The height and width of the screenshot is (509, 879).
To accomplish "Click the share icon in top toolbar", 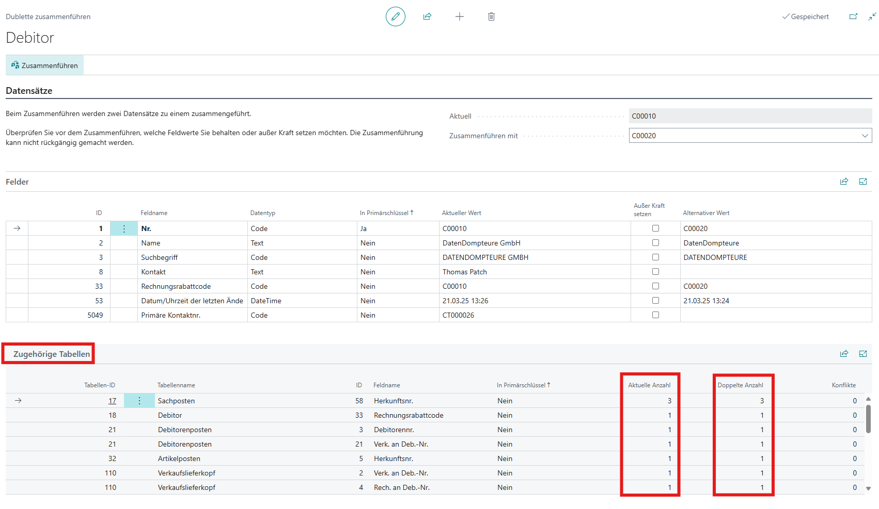I will 427,17.
